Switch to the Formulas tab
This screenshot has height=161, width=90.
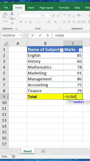64,8
